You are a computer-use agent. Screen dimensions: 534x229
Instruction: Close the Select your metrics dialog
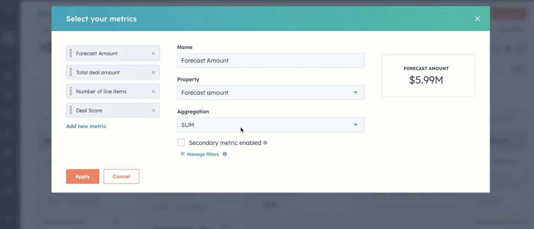pyautogui.click(x=477, y=19)
